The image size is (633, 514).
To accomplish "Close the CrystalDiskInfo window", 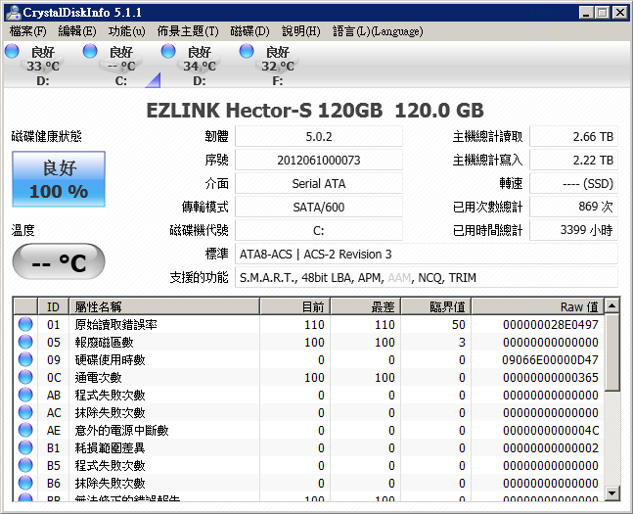I will click(620, 13).
